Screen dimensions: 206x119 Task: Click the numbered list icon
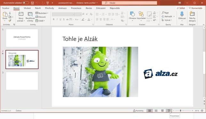tap(103, 14)
